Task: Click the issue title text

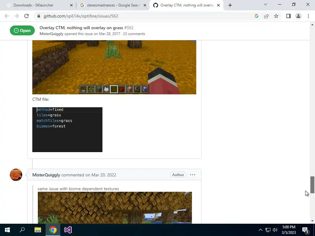Action: (81, 28)
